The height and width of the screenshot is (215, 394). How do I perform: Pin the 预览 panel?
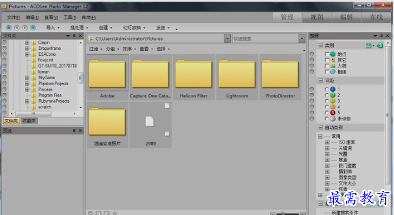coord(74,131)
